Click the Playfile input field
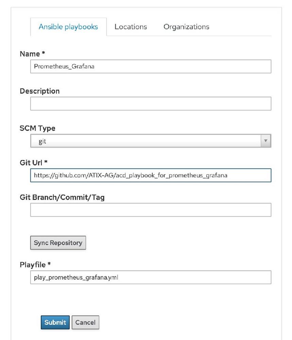Viewport: 292px width, 340px height. click(x=151, y=277)
